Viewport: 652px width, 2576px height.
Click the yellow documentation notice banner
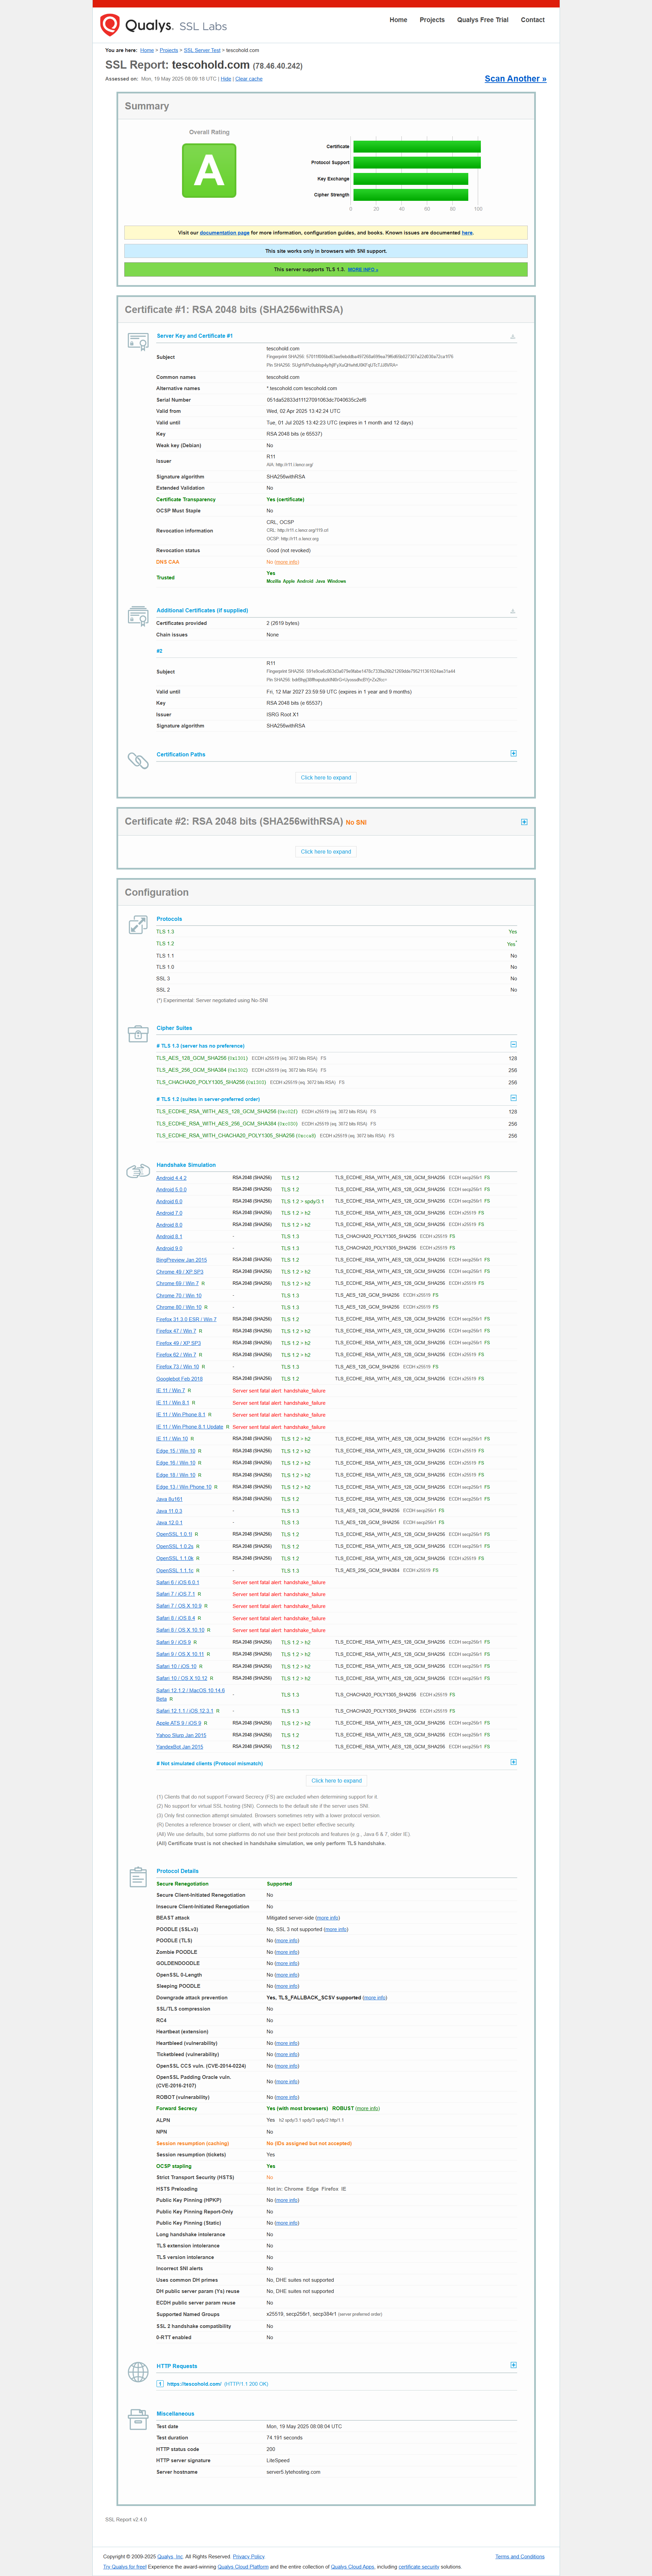pos(326,233)
